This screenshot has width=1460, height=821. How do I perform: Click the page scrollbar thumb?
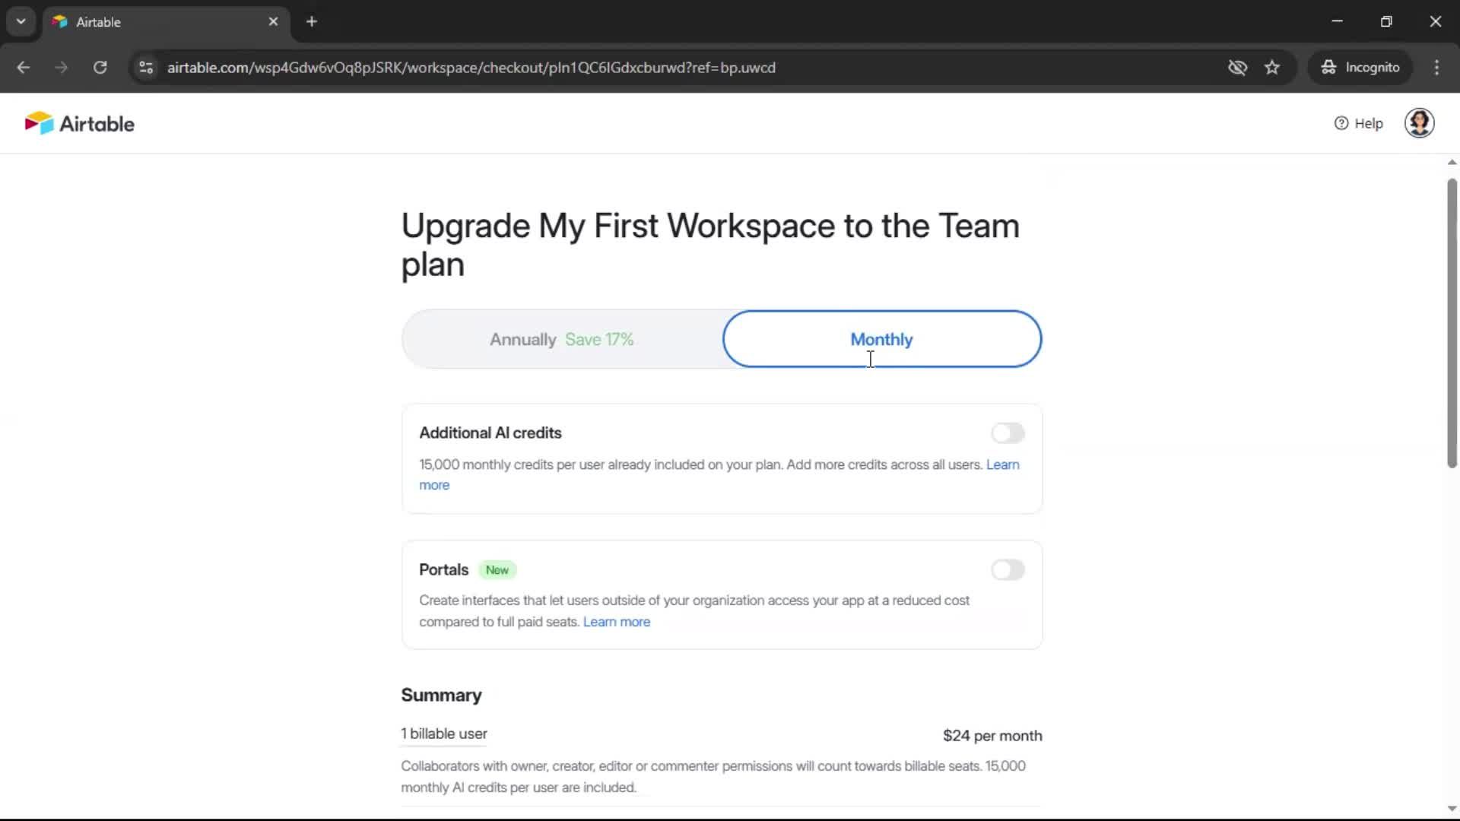click(x=1452, y=323)
